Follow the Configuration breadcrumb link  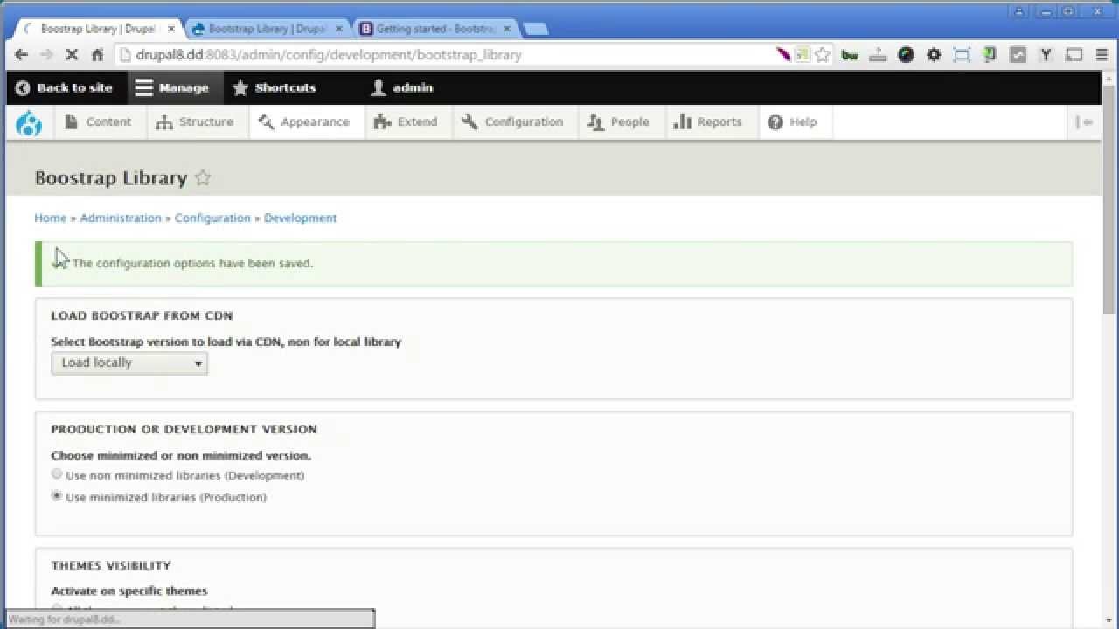click(x=212, y=218)
